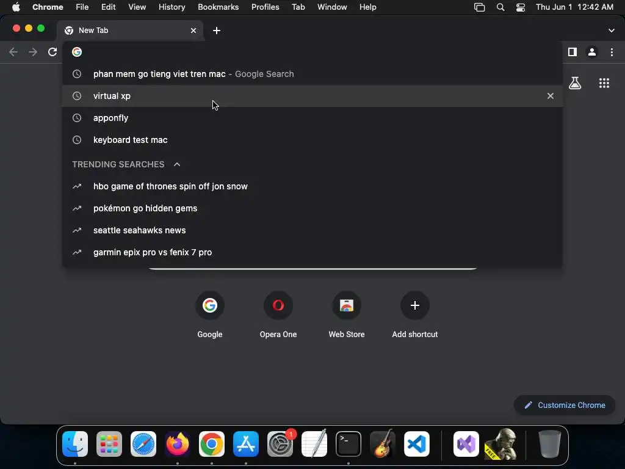The height and width of the screenshot is (469, 625).
Task: Click the Add shortcut tile
Action: (x=415, y=315)
